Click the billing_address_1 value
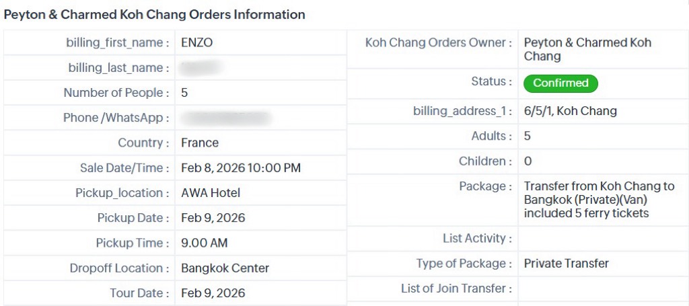 pyautogui.click(x=570, y=111)
